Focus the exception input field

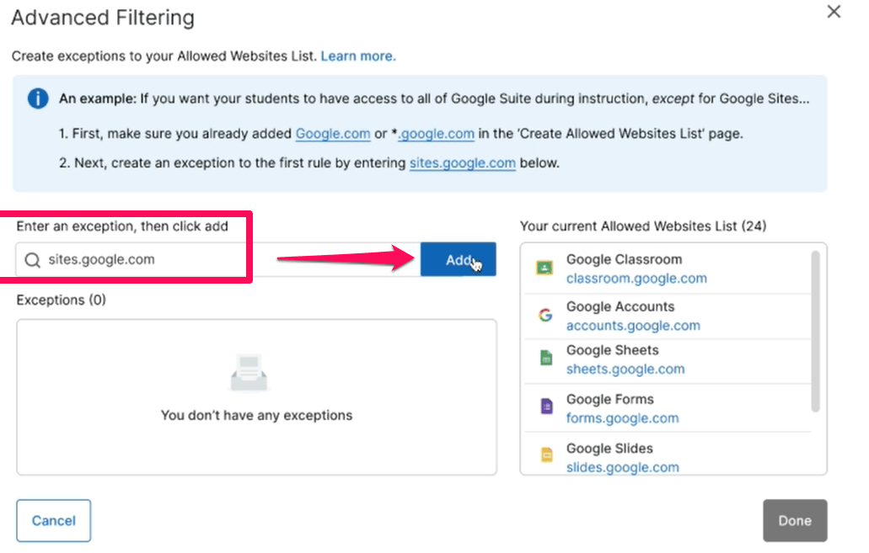(x=217, y=259)
